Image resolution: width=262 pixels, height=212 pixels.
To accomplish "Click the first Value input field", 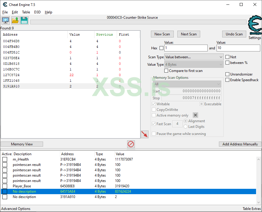I will pyautogui.click(x=186, y=48).
